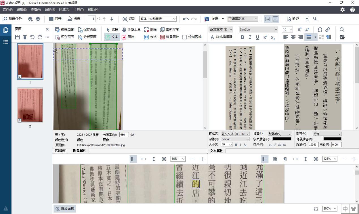Open more options ellipsis in Pages panel
This screenshot has width=359, height=214.
(47, 37)
